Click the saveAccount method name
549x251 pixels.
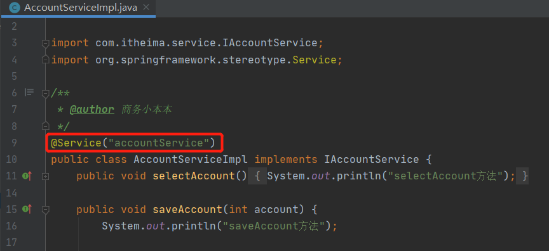pyautogui.click(x=187, y=209)
